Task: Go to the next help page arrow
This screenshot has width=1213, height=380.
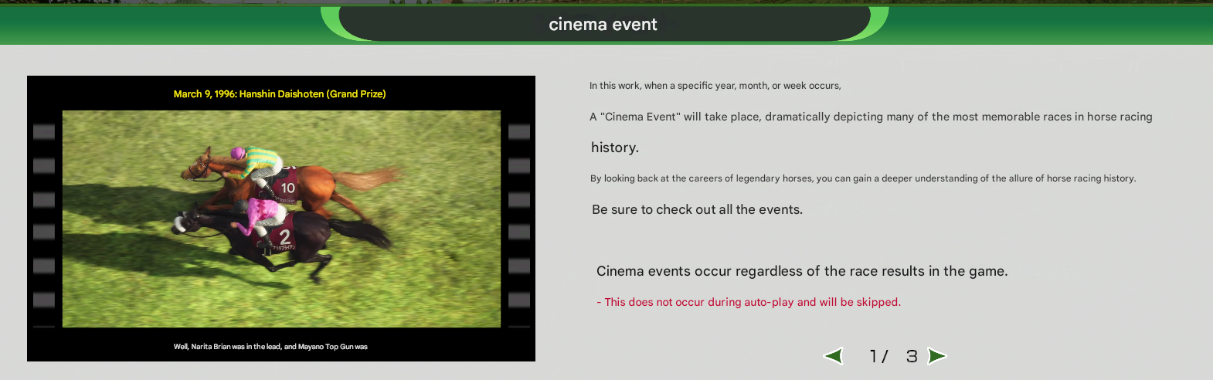Action: click(937, 356)
